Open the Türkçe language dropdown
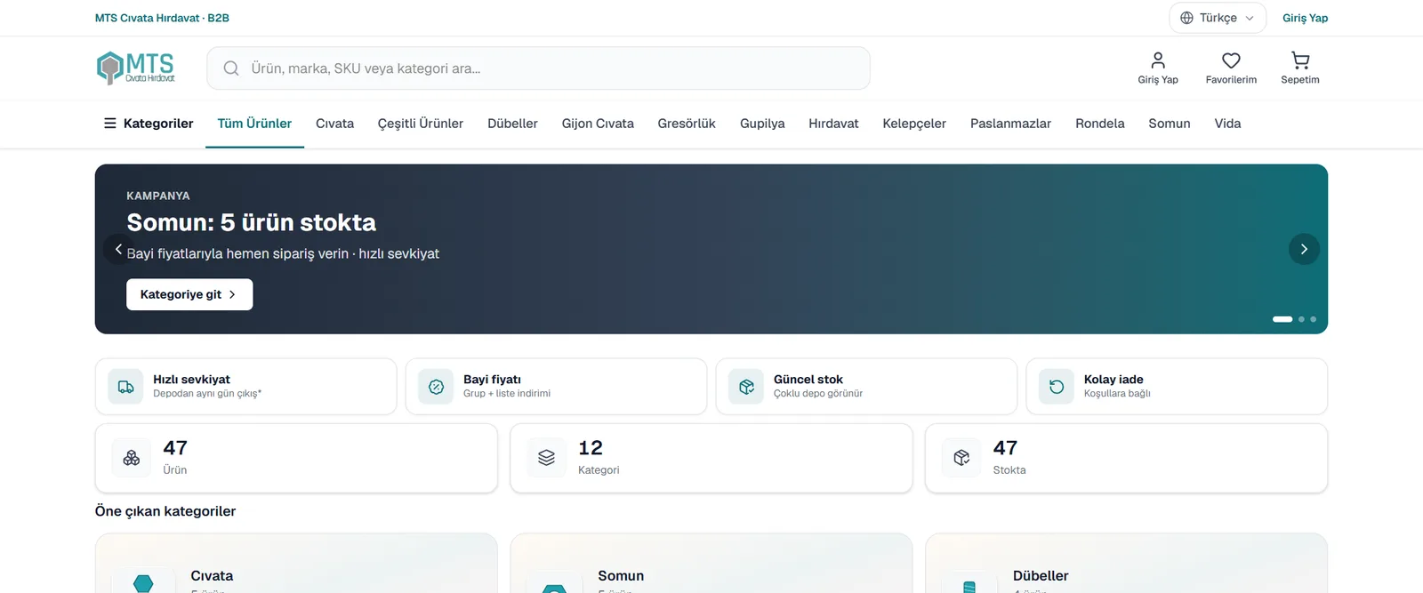 click(x=1217, y=18)
